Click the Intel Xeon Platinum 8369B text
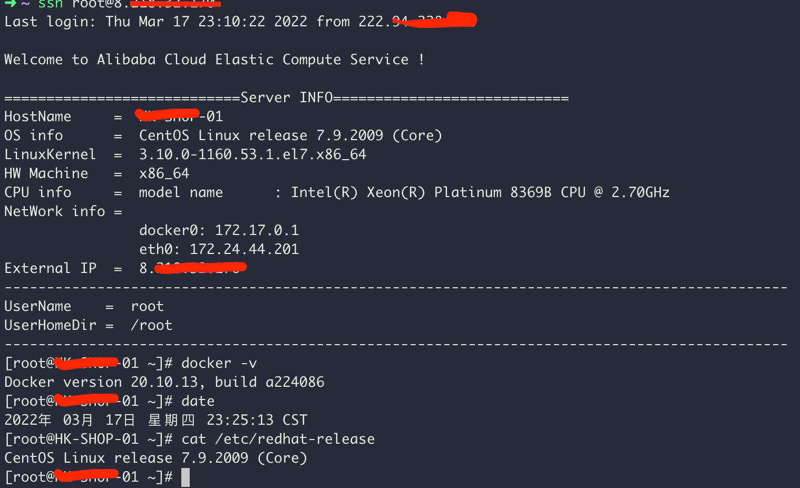This screenshot has height=488, width=800. pos(458,192)
